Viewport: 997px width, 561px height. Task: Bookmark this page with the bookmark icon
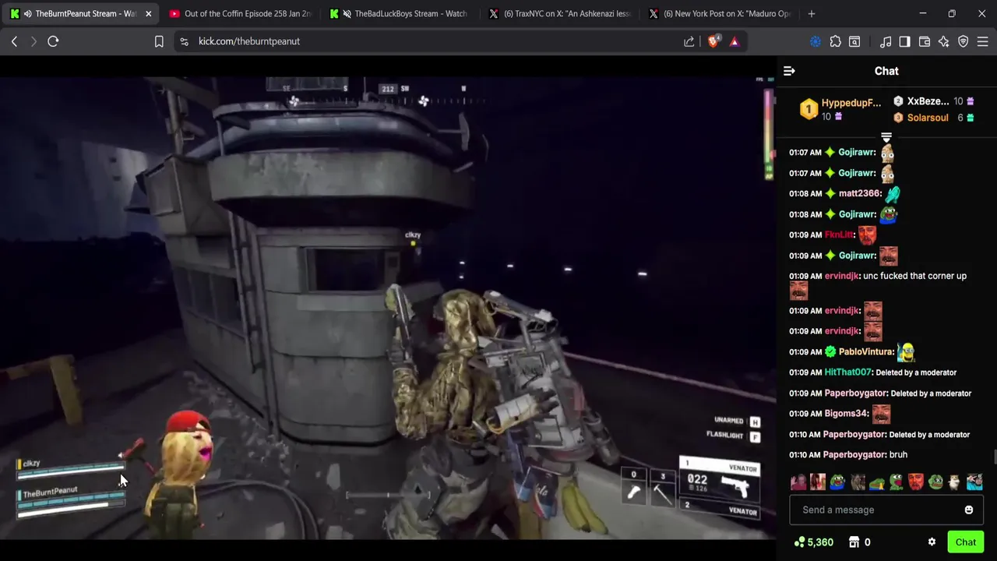click(159, 41)
